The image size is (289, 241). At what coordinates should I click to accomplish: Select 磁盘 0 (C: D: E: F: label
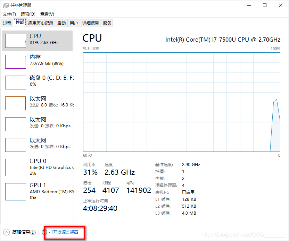(x=52, y=78)
